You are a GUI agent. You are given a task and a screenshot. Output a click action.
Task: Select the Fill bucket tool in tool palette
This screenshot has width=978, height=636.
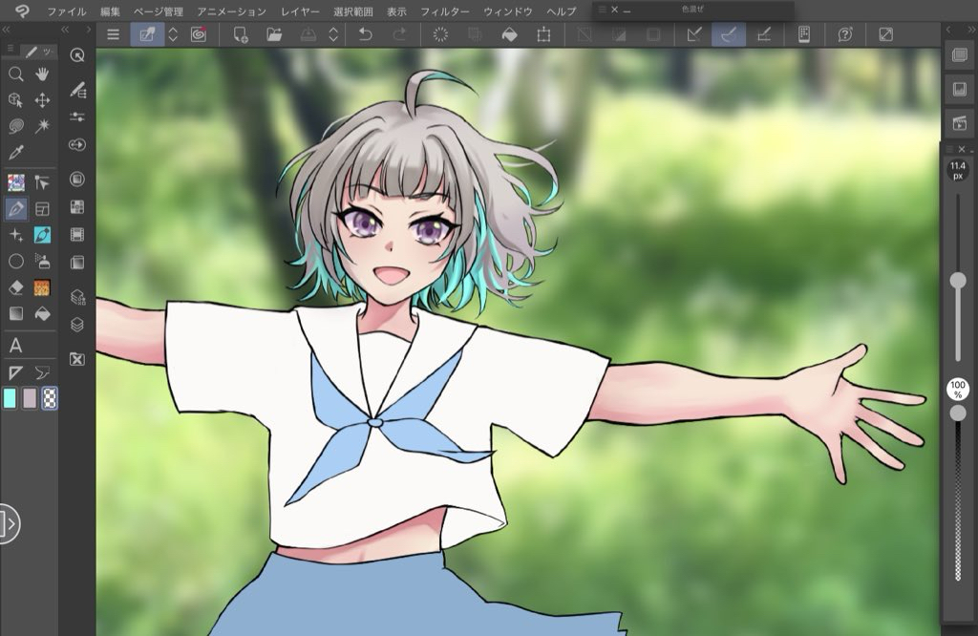[x=42, y=313]
